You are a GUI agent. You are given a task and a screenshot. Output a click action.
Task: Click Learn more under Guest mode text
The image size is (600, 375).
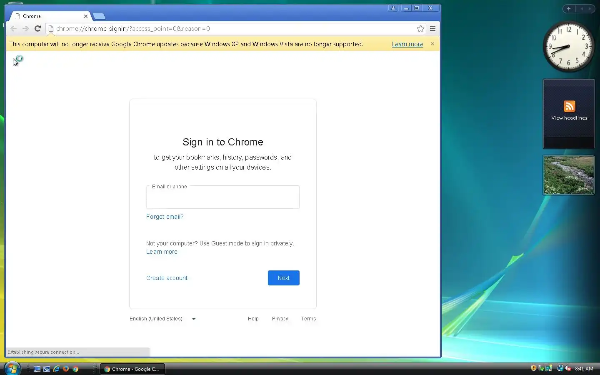pos(162,252)
